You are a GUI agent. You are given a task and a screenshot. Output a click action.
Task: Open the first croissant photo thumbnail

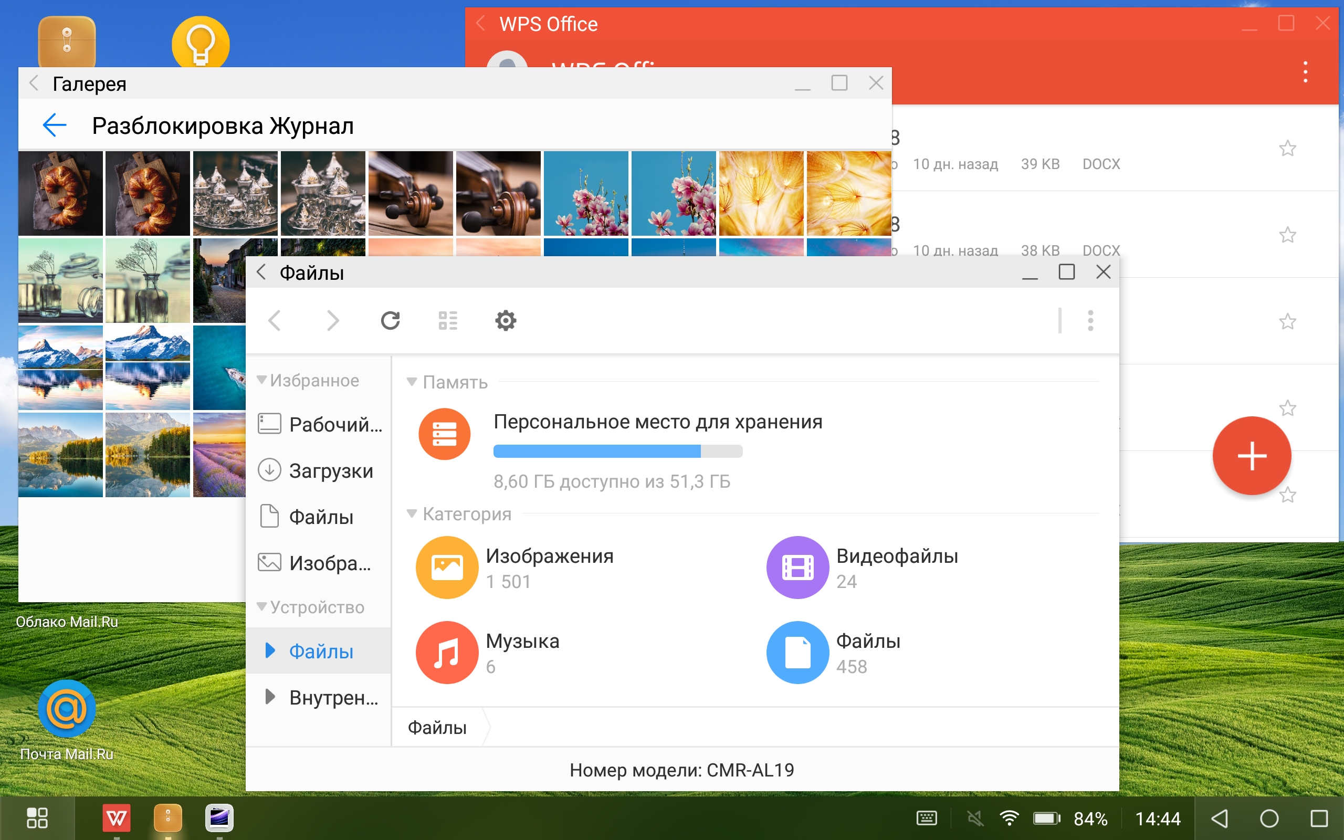(x=60, y=193)
